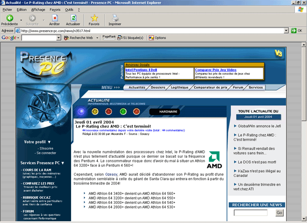This screenshot has height=223, width=307.
Task: Follow the Gzeasy link in article
Action: (x=111, y=174)
